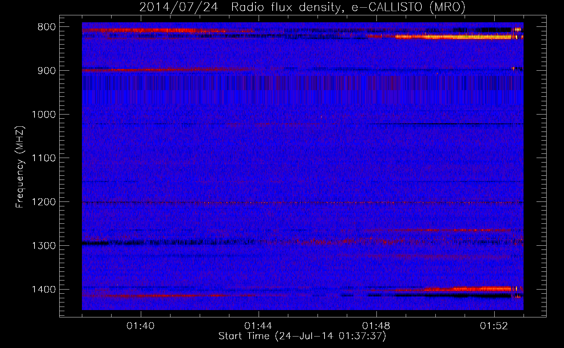Select the 800 frequency axis label
Screen dimensions: 564x348
coord(46,27)
